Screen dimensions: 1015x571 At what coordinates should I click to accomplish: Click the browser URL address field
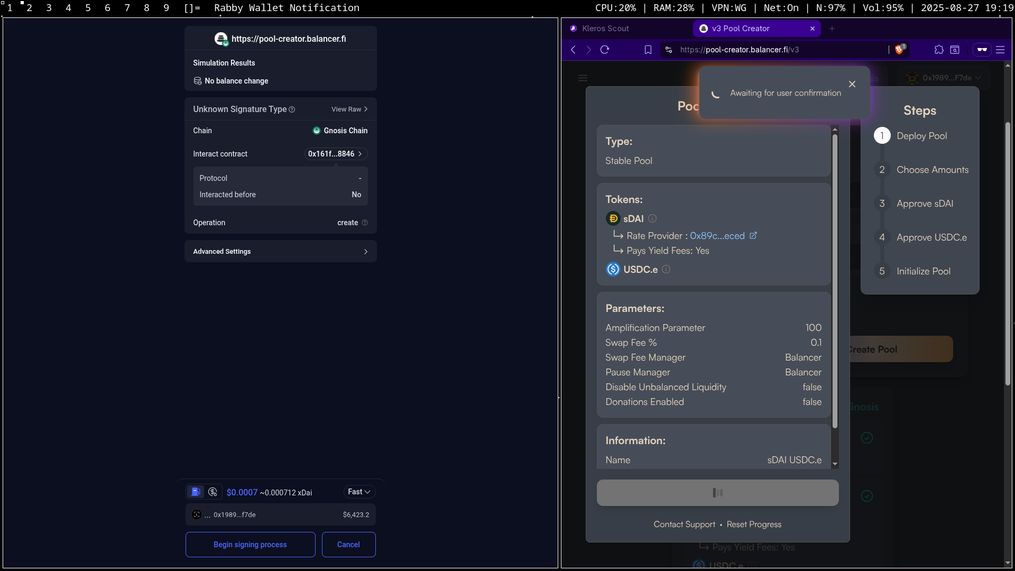tap(777, 50)
